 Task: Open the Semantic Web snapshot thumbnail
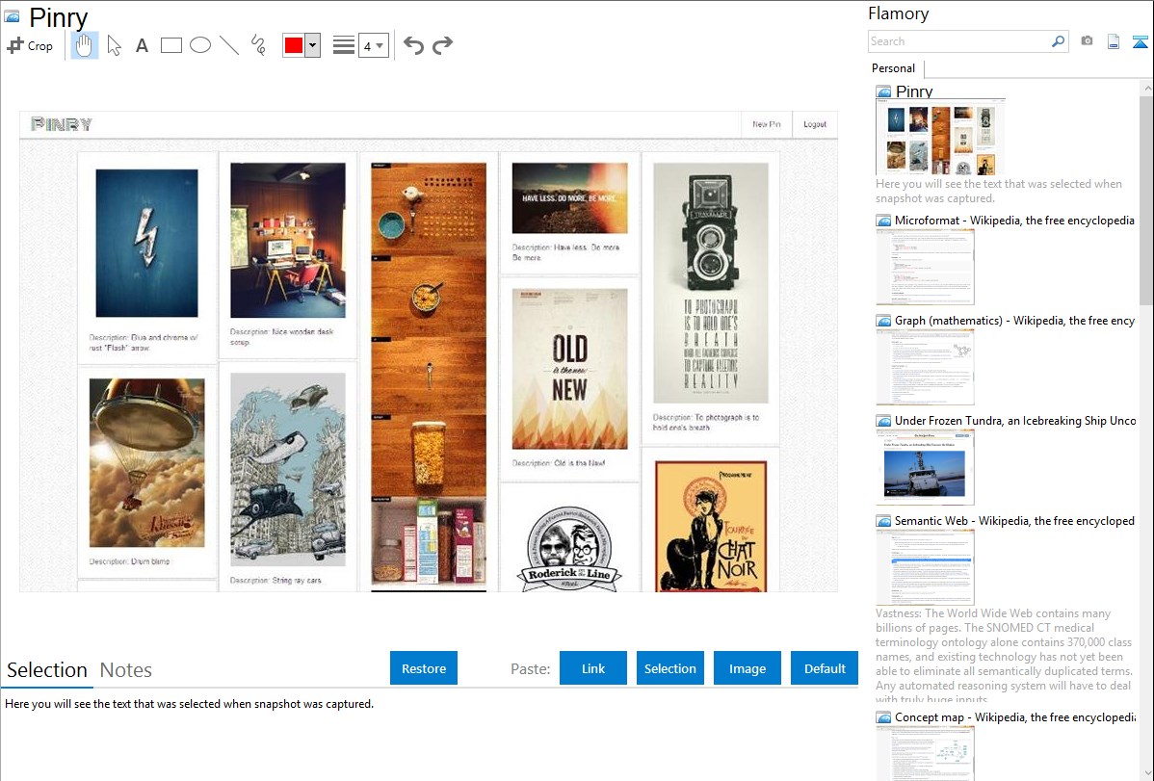pos(925,567)
